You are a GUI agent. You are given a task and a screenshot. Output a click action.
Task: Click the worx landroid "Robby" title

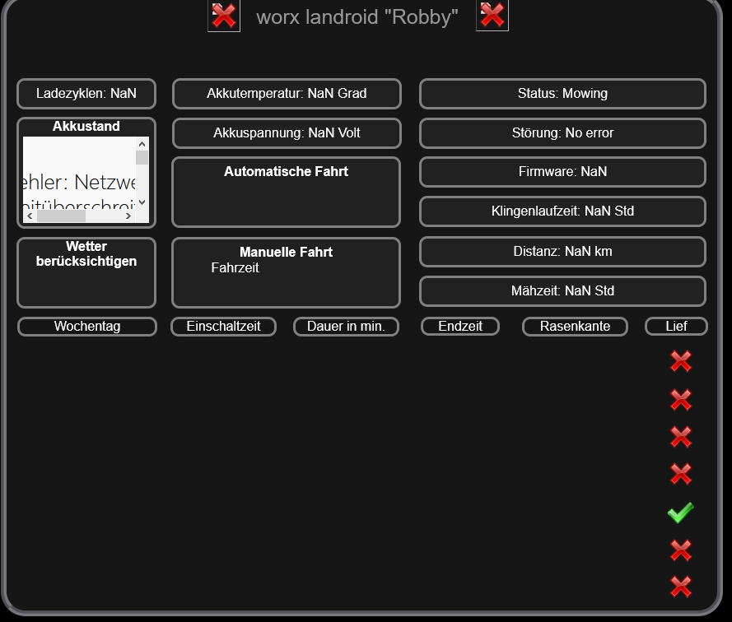pos(357,17)
